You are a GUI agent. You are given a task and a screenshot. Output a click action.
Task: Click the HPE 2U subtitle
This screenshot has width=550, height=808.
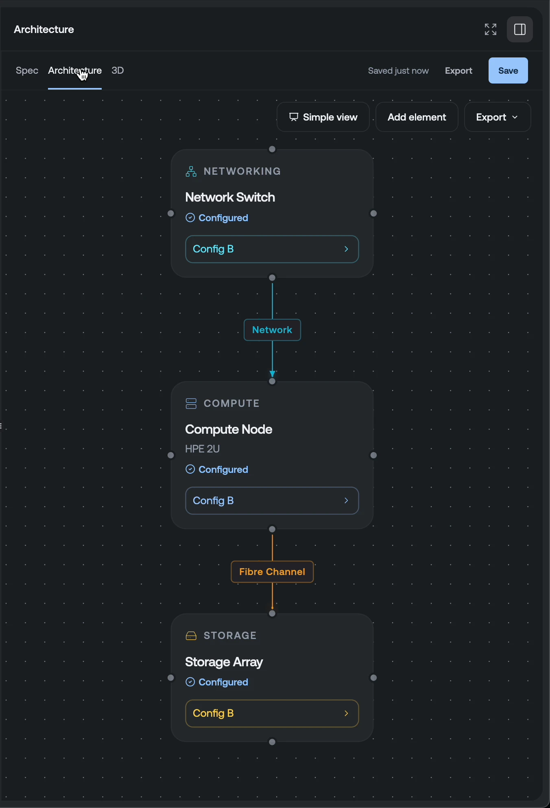(x=202, y=449)
